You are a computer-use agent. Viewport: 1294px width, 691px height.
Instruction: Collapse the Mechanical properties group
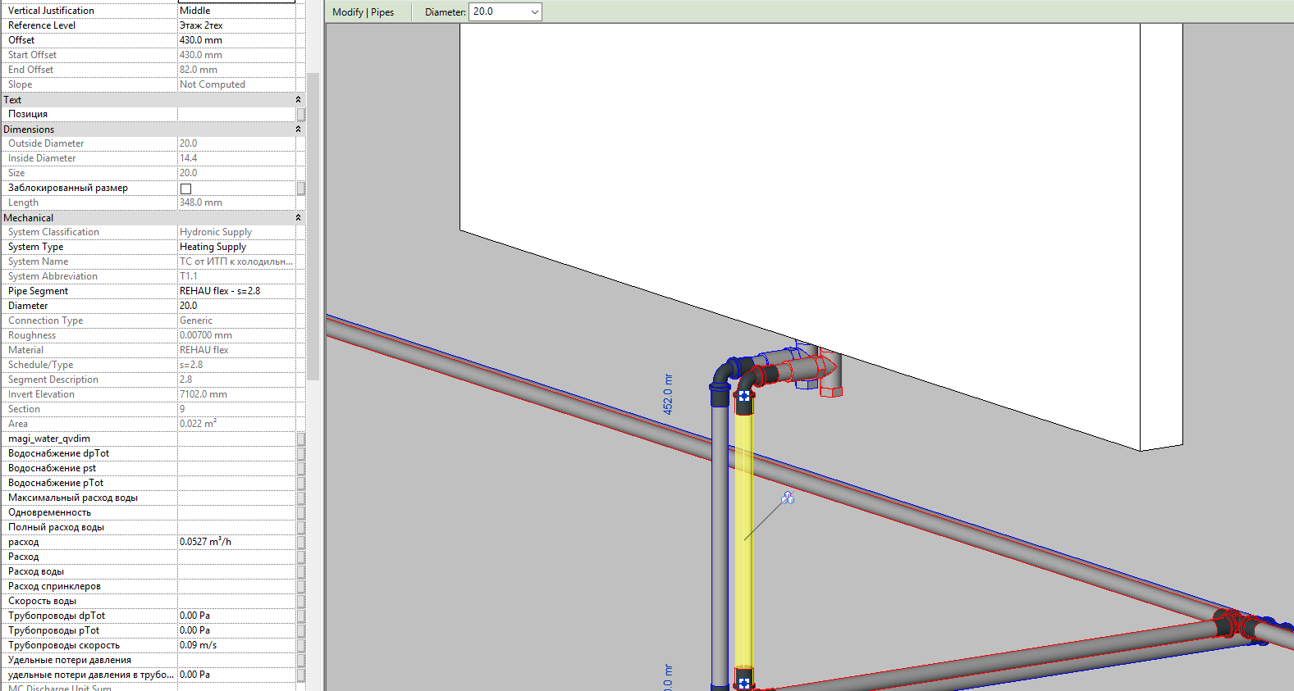coord(298,217)
